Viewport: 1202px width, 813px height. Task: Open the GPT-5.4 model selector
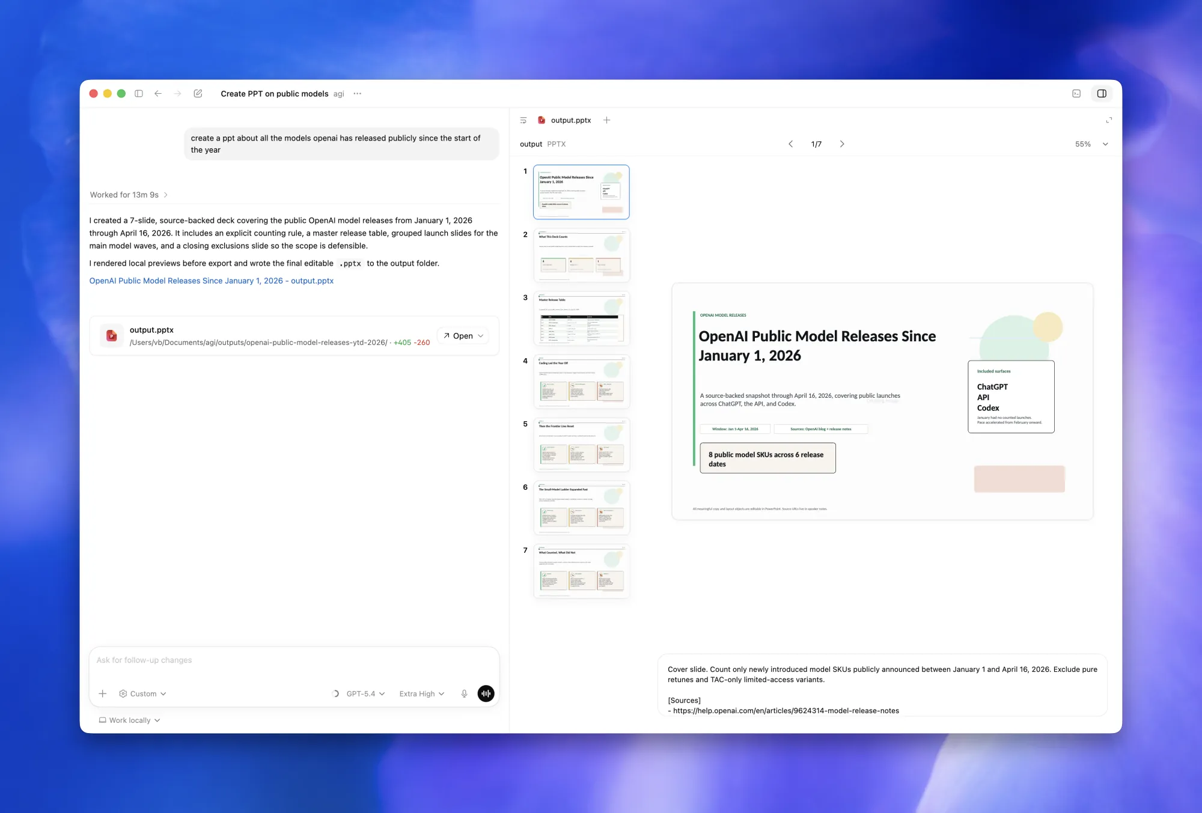[x=365, y=693]
